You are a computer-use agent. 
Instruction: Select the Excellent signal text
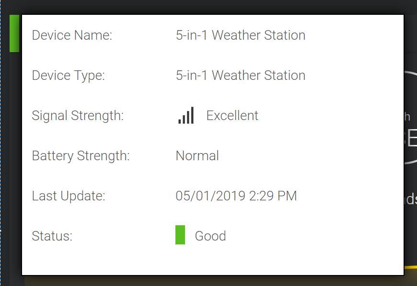point(232,116)
